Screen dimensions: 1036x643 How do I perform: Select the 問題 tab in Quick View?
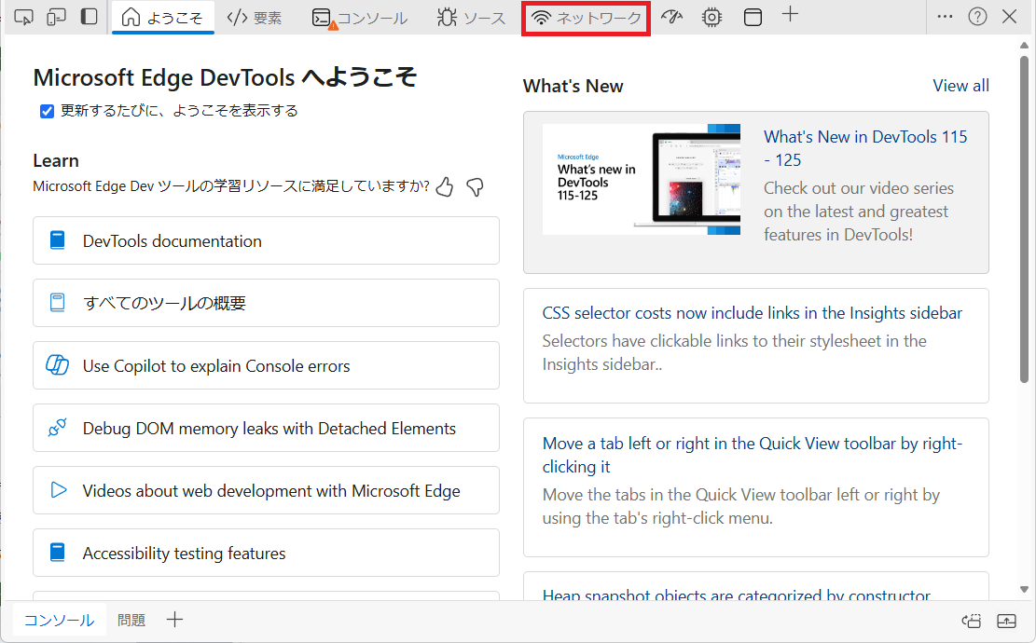click(131, 621)
